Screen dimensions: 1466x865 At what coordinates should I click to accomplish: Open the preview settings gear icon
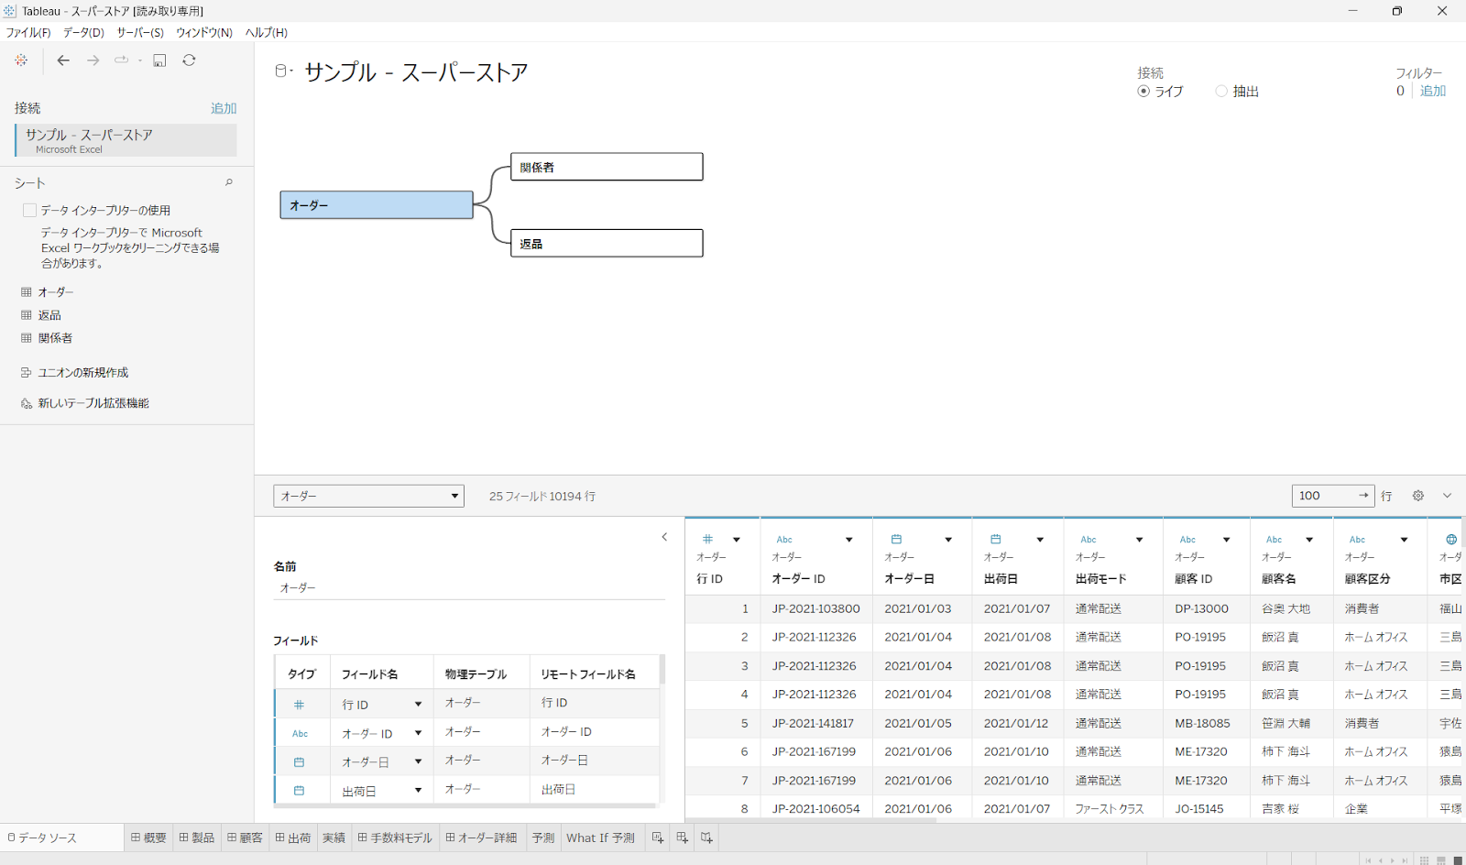pos(1418,496)
